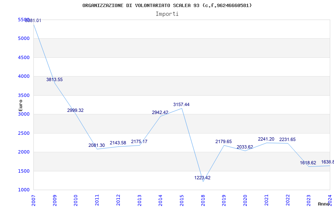Screen dimensions: 334x208
Task: Select data label 2942.42
Action: coord(160,112)
